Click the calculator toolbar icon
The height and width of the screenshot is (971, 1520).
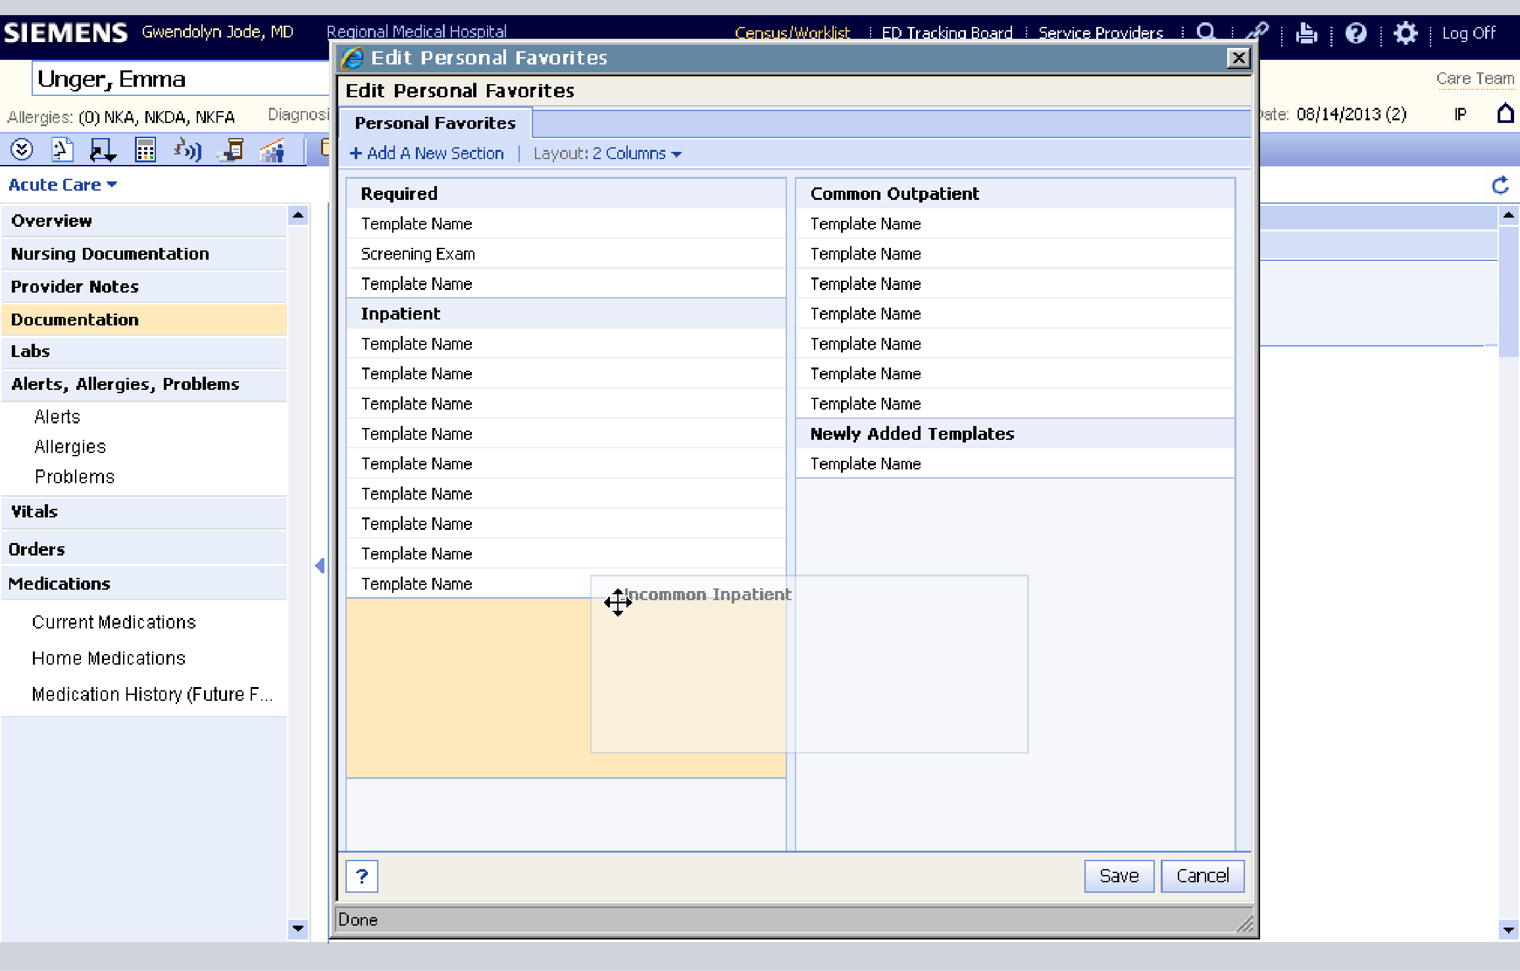tap(145, 150)
